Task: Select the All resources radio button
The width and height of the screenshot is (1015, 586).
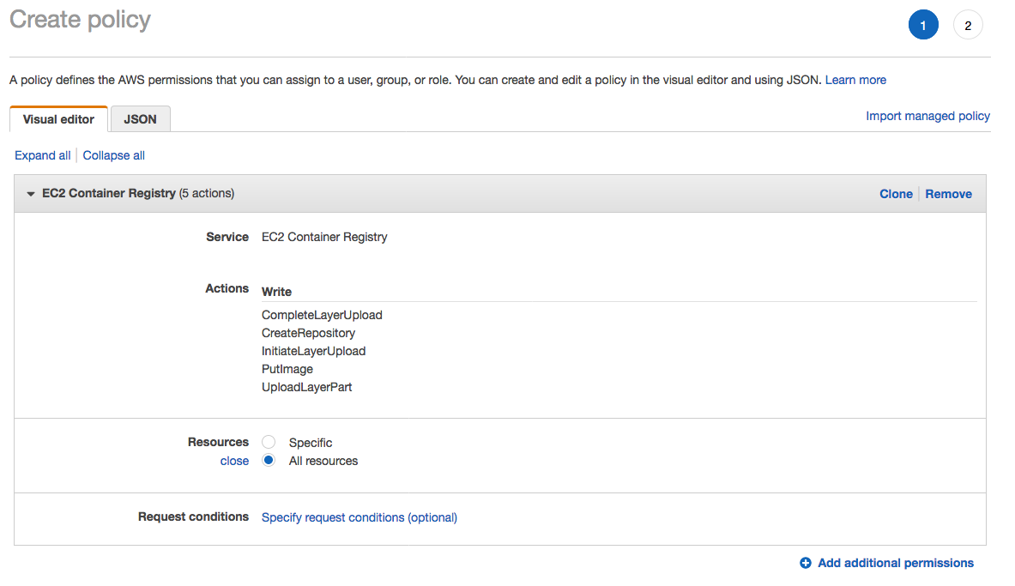Action: pos(269,461)
